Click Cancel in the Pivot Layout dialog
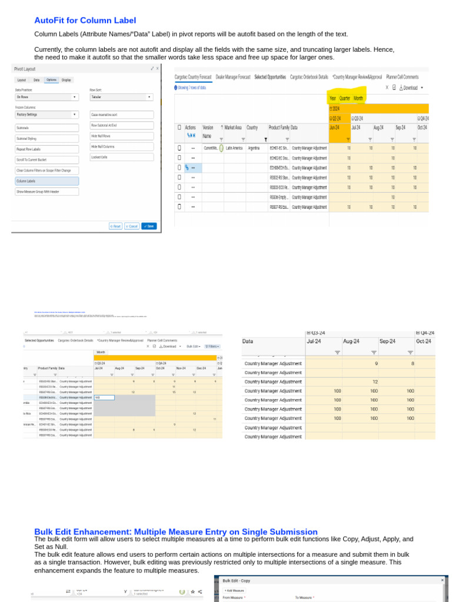 coord(132,226)
